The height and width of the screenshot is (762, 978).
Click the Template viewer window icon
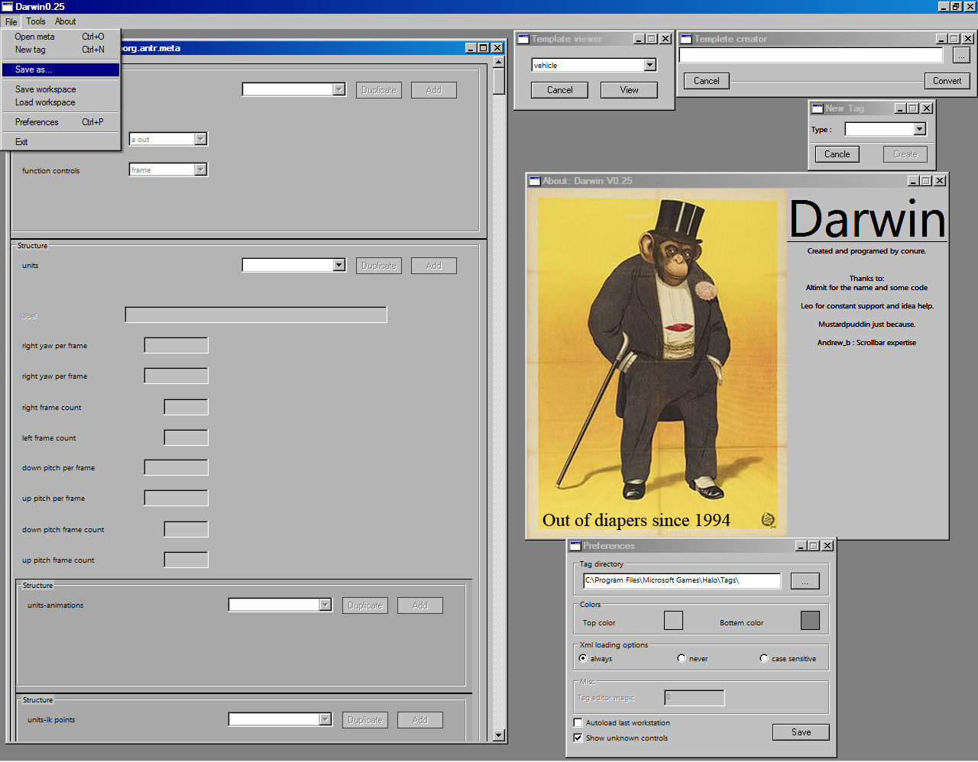(x=523, y=39)
